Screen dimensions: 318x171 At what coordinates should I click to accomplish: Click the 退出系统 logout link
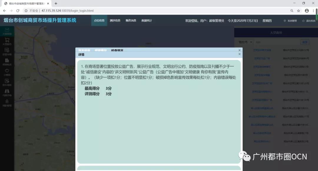(309, 21)
